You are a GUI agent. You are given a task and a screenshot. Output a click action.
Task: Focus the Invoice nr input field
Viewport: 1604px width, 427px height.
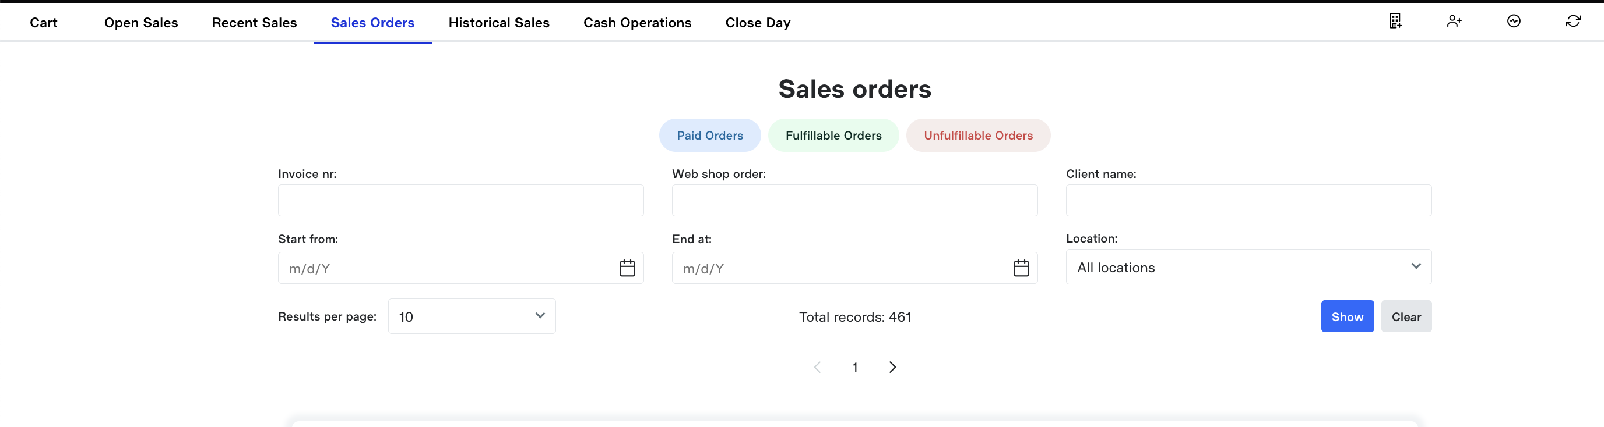460,201
